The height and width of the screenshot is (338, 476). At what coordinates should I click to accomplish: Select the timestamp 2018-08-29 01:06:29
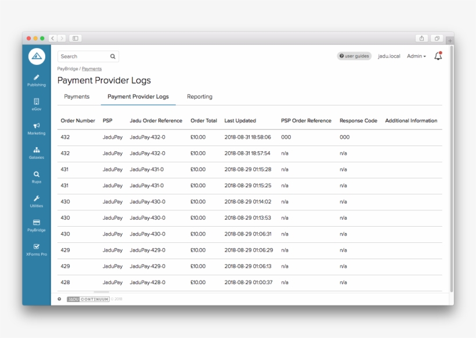248,250
